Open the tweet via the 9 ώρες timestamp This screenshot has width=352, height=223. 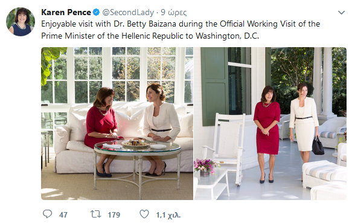tap(174, 12)
